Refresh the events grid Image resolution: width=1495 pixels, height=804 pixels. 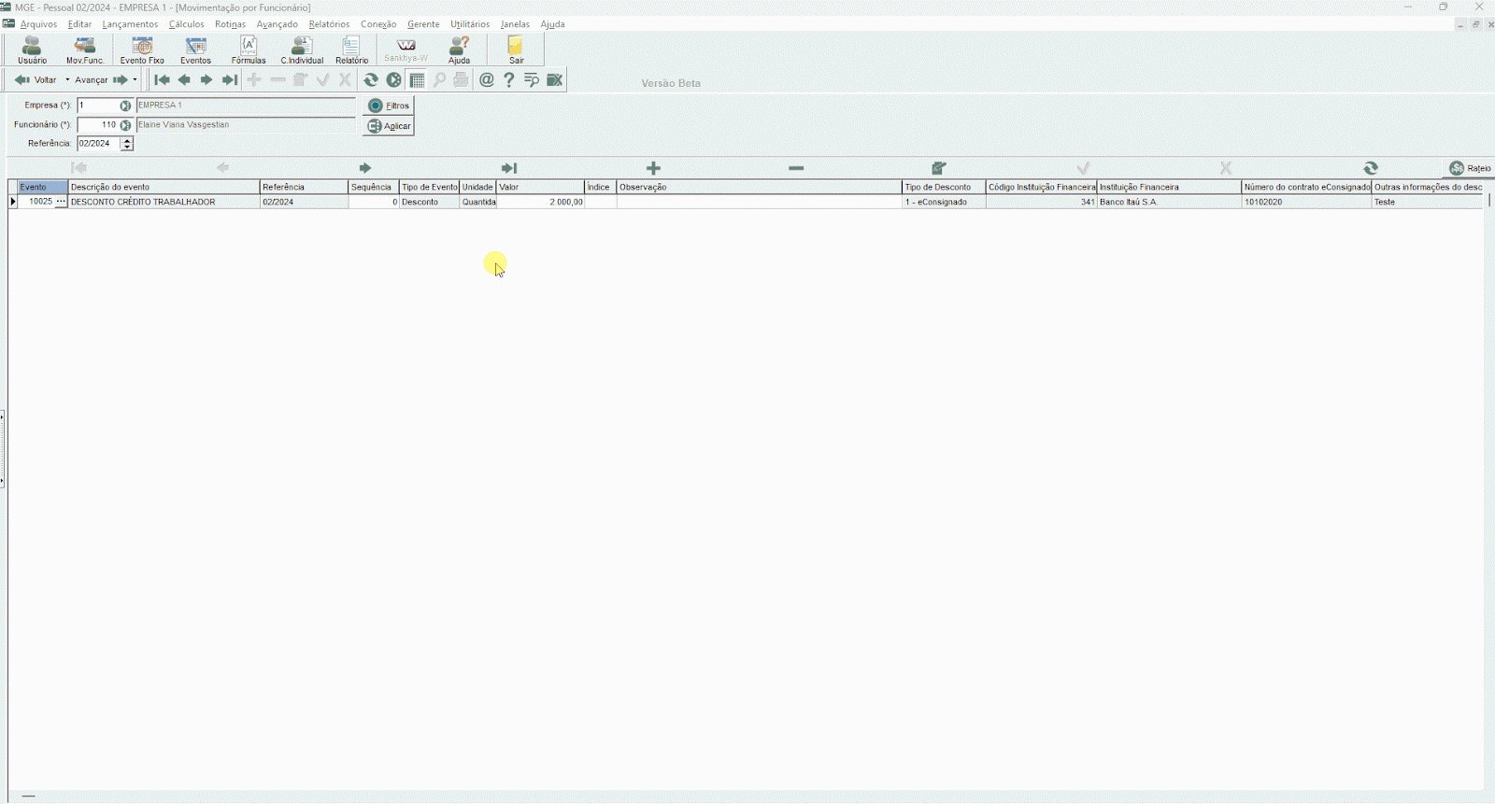tap(1371, 168)
